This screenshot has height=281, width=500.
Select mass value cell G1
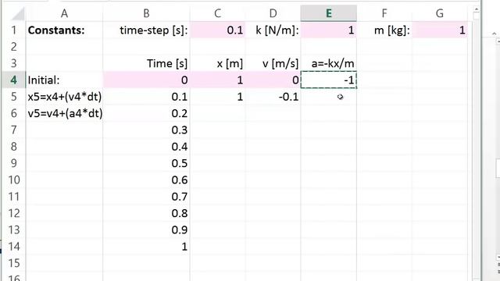point(440,30)
